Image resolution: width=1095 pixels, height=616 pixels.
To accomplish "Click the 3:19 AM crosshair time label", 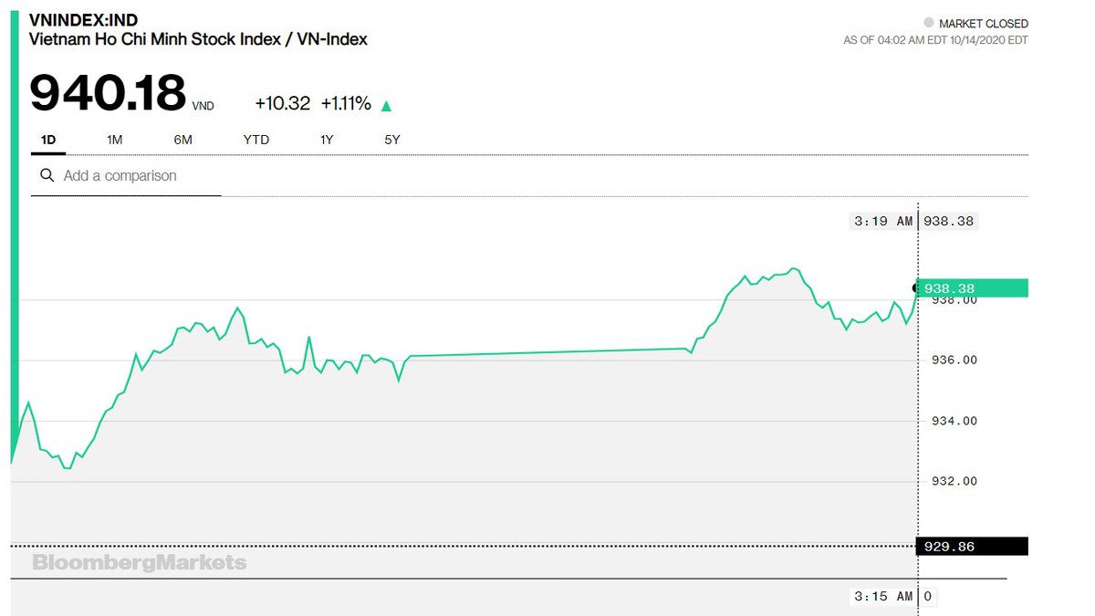I will tap(883, 221).
